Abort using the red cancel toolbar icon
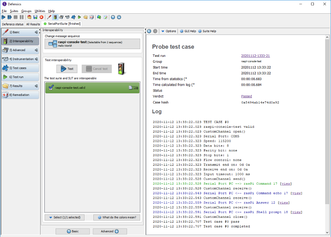 (x=41, y=17)
